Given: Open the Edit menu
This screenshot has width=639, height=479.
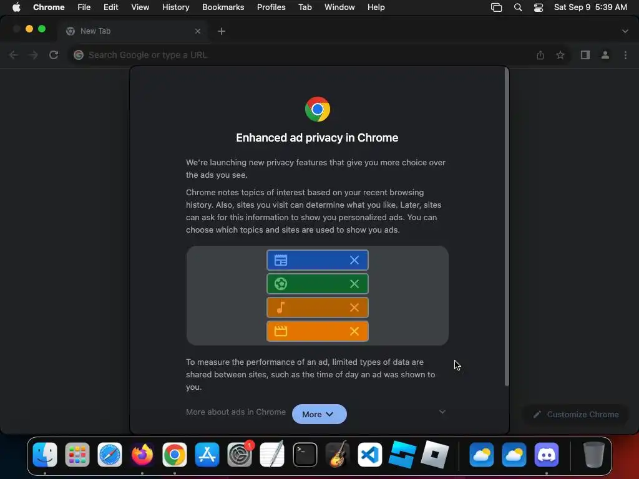Looking at the screenshot, I should (x=110, y=7).
